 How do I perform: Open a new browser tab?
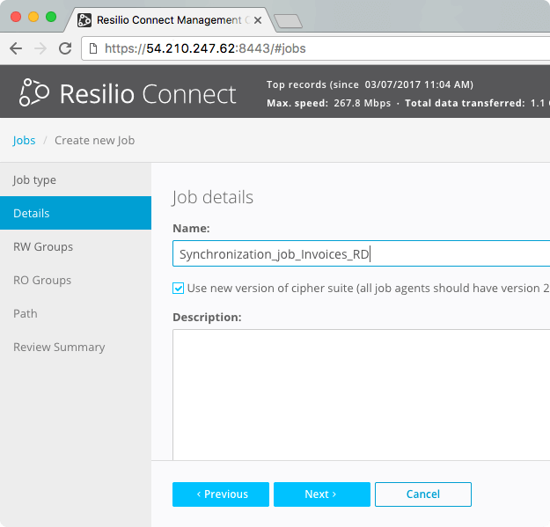click(288, 21)
